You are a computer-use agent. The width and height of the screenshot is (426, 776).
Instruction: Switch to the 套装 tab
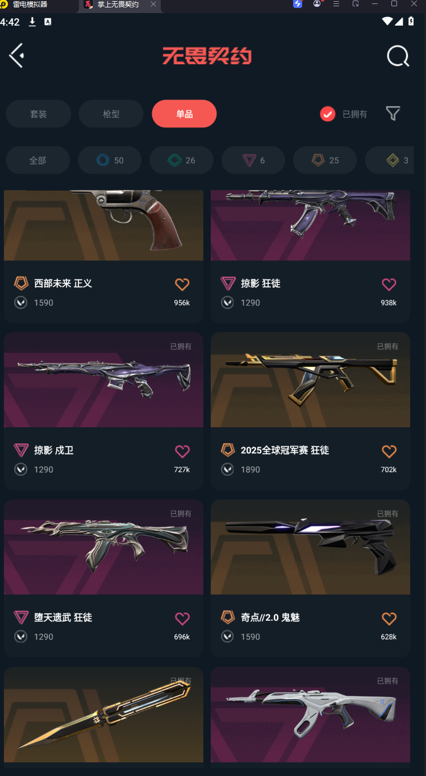[x=39, y=114]
